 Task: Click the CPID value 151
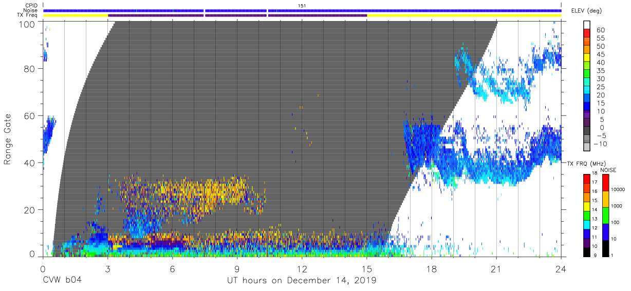click(x=302, y=6)
